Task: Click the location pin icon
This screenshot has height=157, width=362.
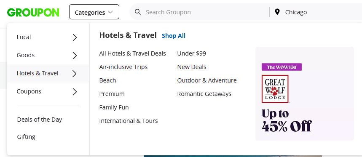Action: [277, 12]
